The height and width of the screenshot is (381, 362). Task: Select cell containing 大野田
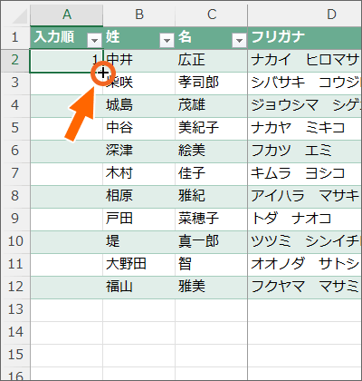click(x=139, y=265)
